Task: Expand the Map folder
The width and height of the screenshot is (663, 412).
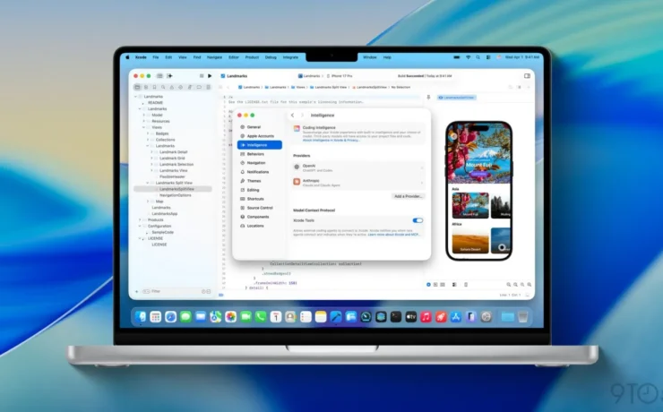Action: (x=148, y=202)
